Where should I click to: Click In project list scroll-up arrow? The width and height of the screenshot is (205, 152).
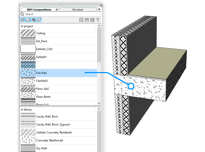99,26
